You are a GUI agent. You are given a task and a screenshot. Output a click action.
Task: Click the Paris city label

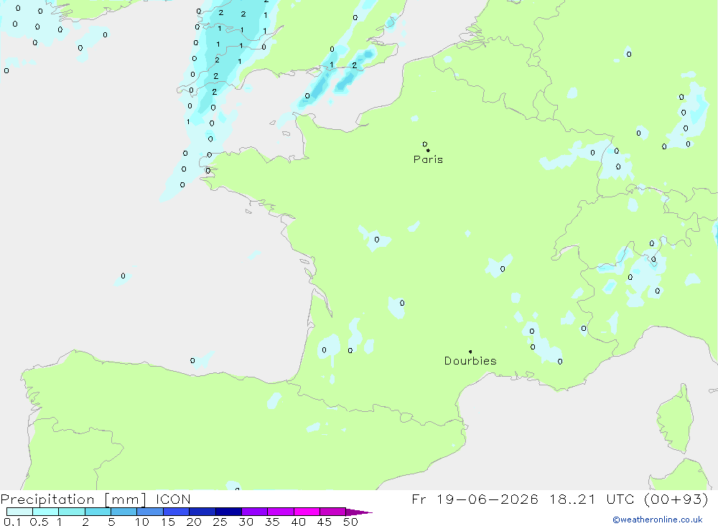(x=428, y=159)
